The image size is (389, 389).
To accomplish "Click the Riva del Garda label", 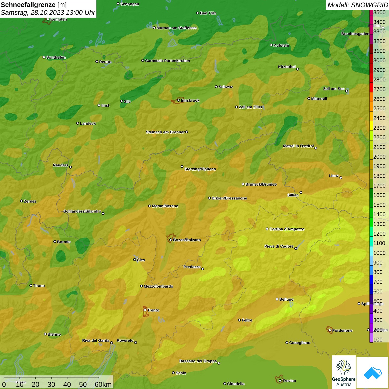I will click(96, 340).
